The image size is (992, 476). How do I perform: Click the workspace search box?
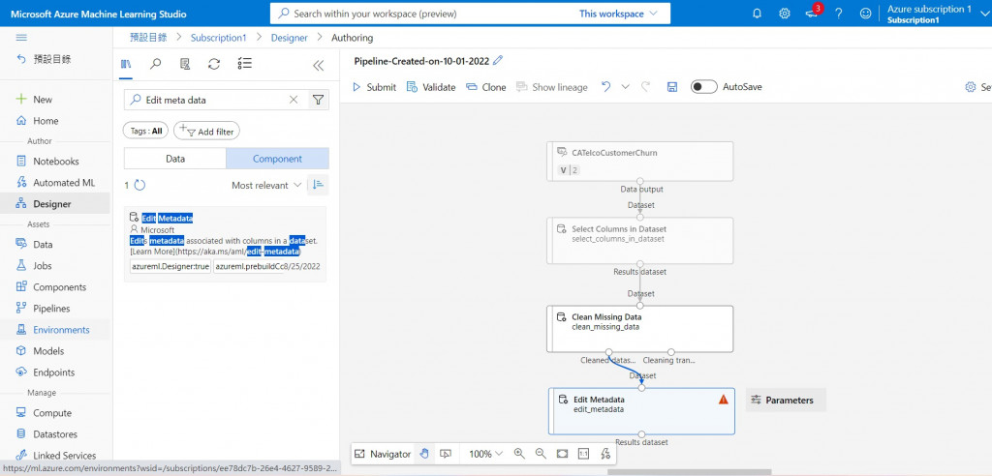click(470, 14)
